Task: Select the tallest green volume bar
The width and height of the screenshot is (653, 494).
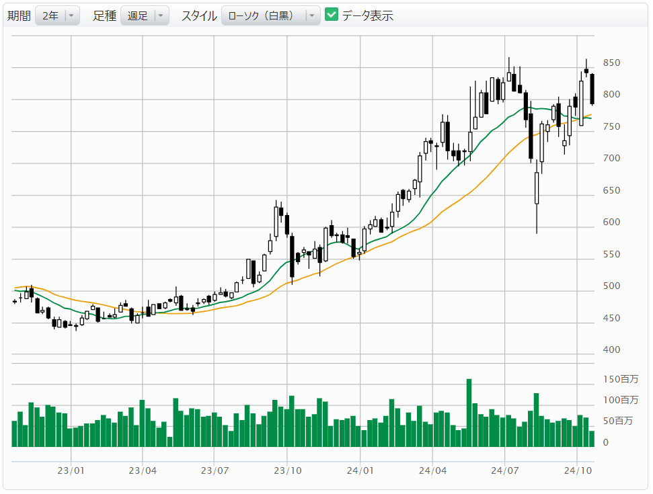Action: [x=469, y=413]
